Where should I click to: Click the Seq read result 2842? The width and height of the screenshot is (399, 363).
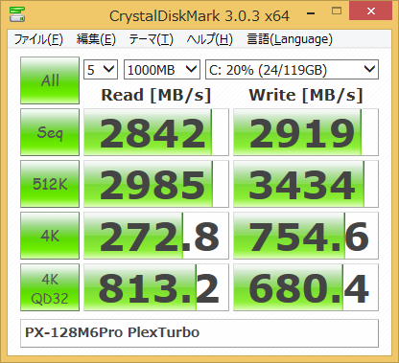click(x=156, y=132)
